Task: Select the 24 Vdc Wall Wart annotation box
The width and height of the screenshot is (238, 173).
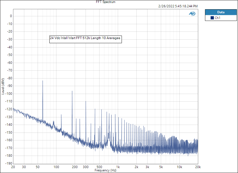Action: tap(86, 39)
